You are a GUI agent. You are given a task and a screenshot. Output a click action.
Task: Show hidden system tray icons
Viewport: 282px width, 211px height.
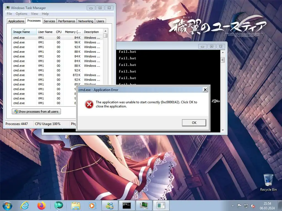pos(233,206)
